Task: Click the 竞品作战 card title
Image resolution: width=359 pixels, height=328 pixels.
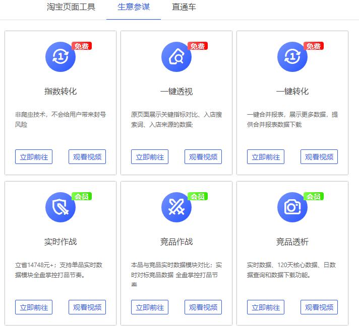Action: pos(176,241)
